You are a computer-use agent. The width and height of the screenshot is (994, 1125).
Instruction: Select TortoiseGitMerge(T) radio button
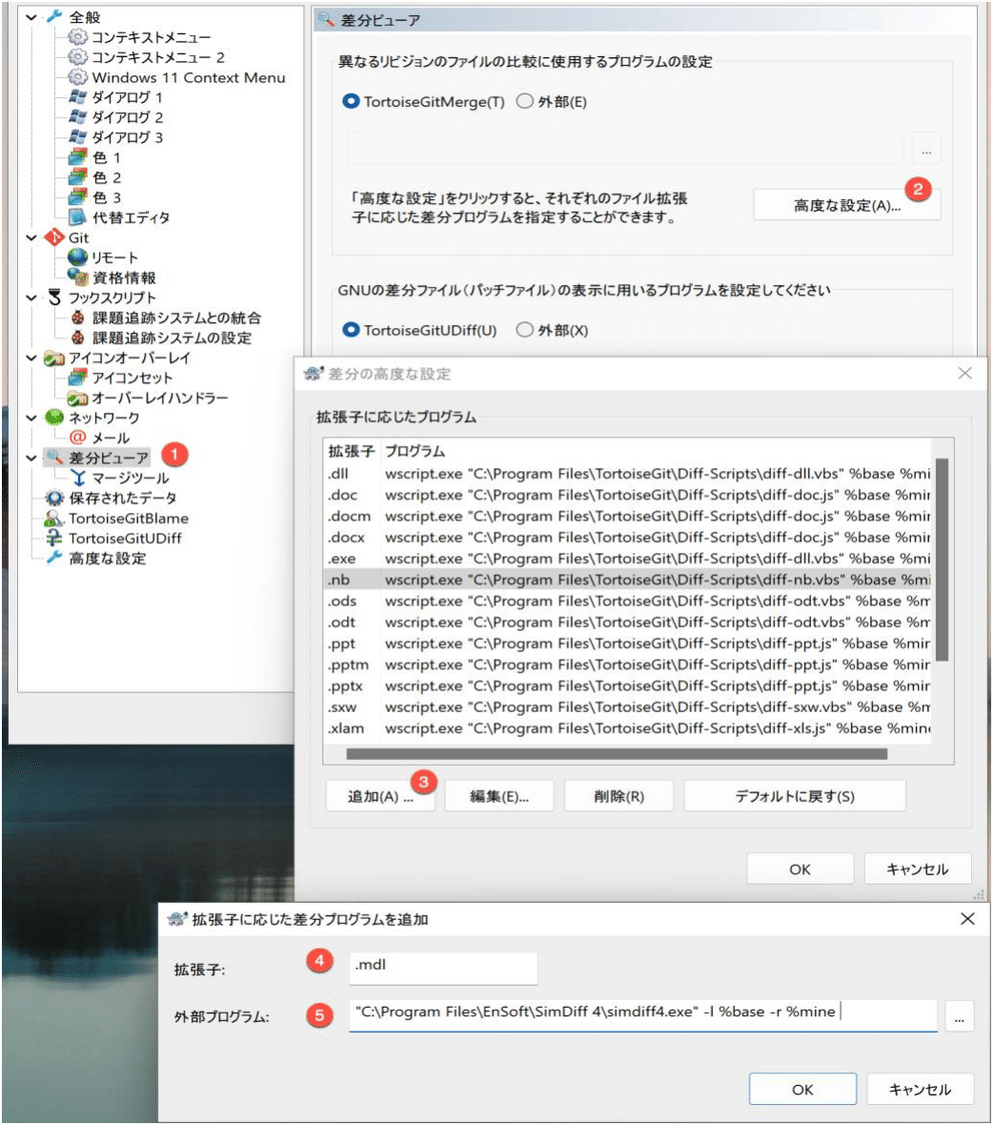click(351, 101)
